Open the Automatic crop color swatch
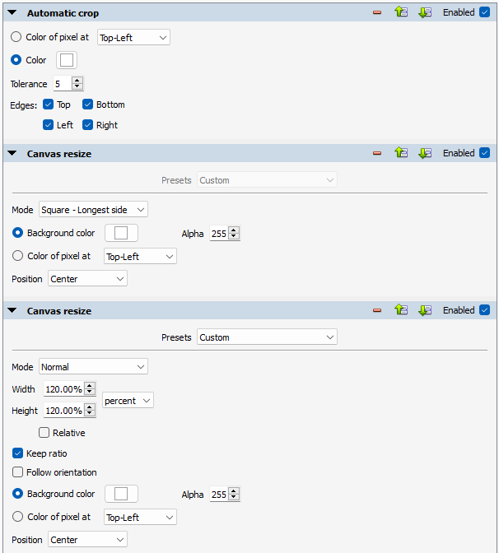499x553 pixels. pyautogui.click(x=67, y=60)
